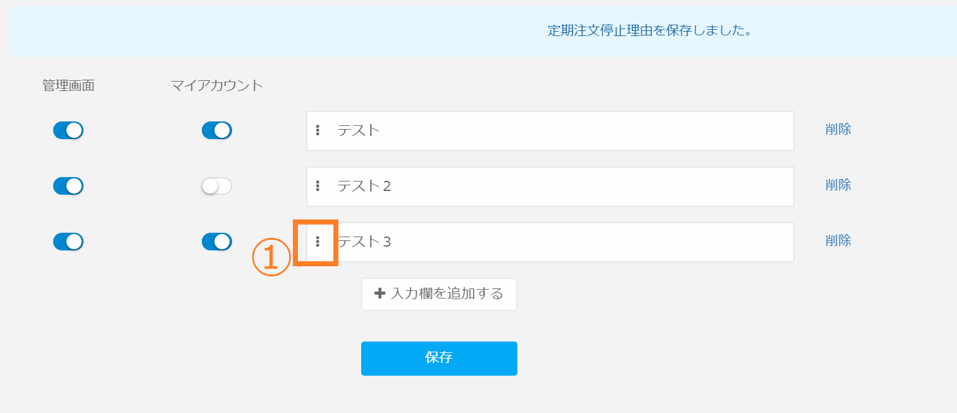Turn off マイアカウント switch for テスト３
This screenshot has height=413, width=957.
coord(217,242)
